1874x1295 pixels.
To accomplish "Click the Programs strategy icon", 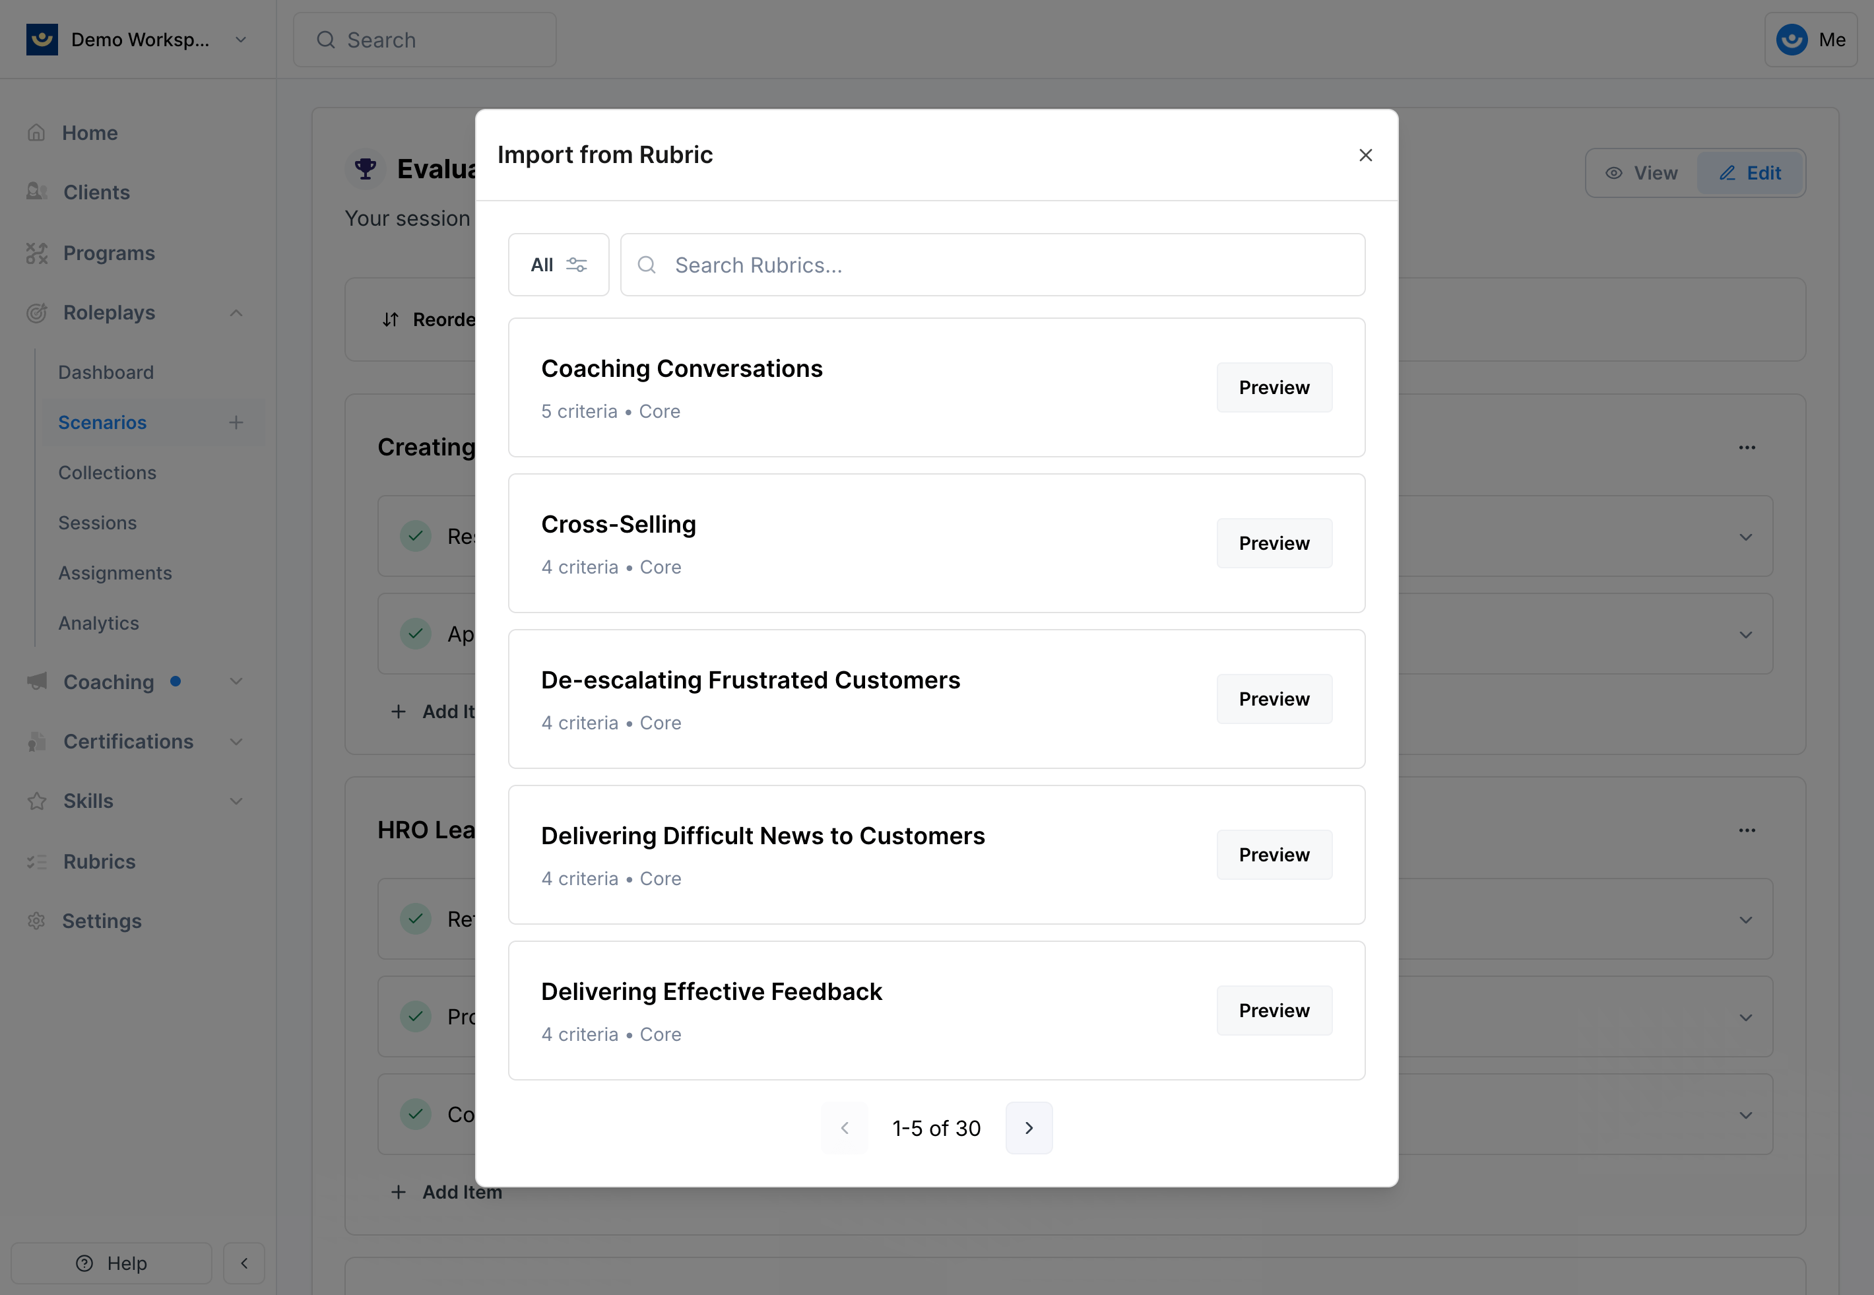I will pyautogui.click(x=36, y=253).
